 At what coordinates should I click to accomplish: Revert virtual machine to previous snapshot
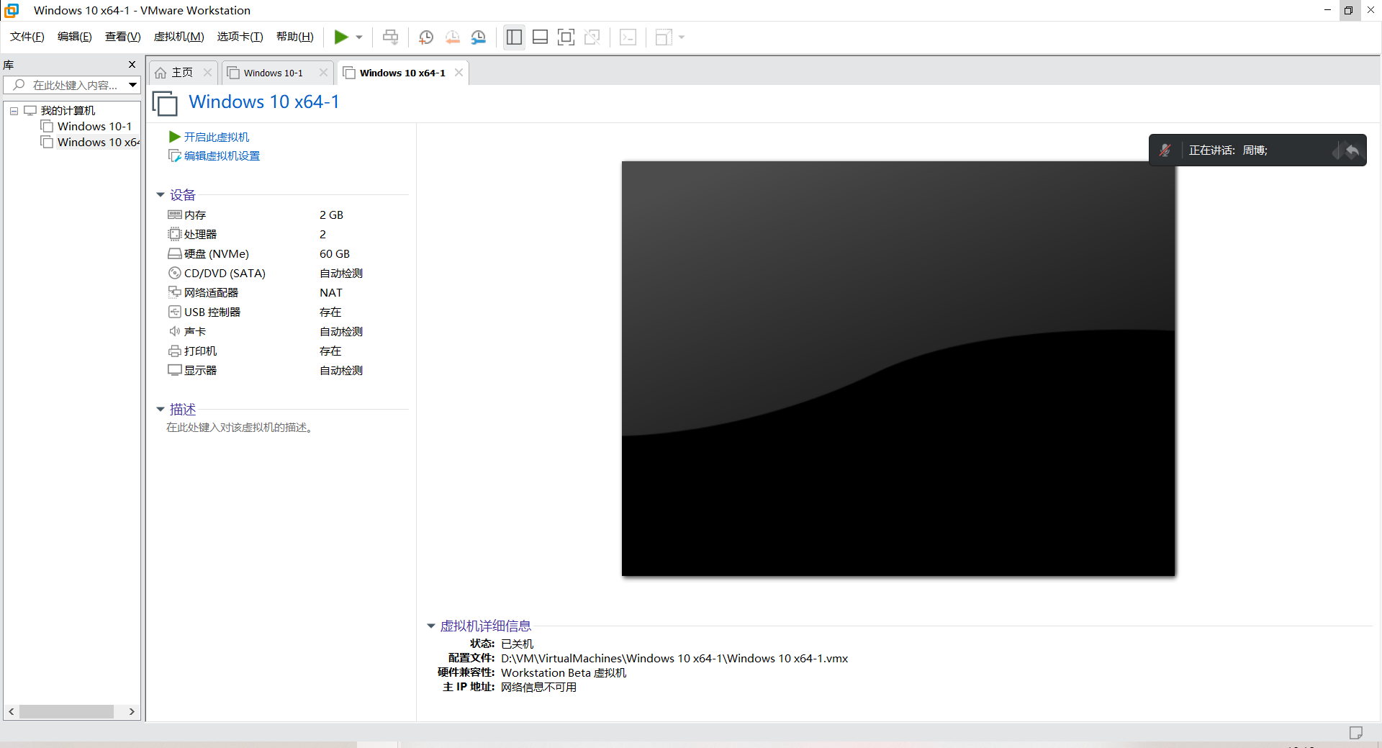pyautogui.click(x=452, y=37)
